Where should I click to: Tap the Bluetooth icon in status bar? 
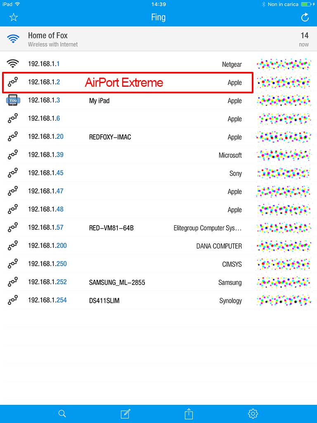coord(264,4)
